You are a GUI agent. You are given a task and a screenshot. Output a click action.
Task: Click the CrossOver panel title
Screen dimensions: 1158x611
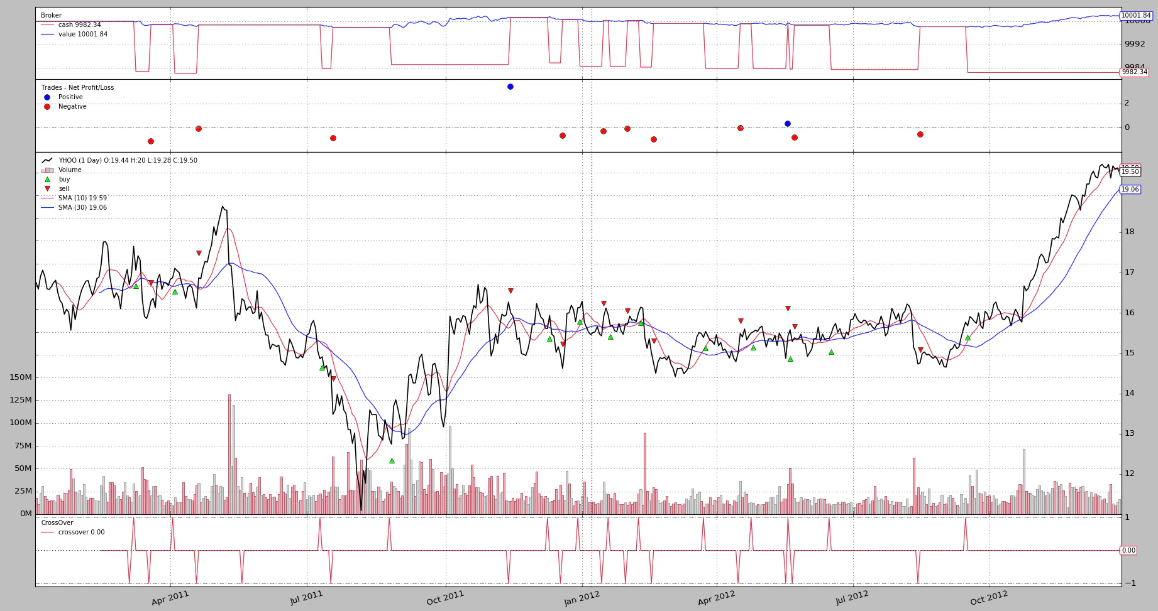pyautogui.click(x=57, y=523)
